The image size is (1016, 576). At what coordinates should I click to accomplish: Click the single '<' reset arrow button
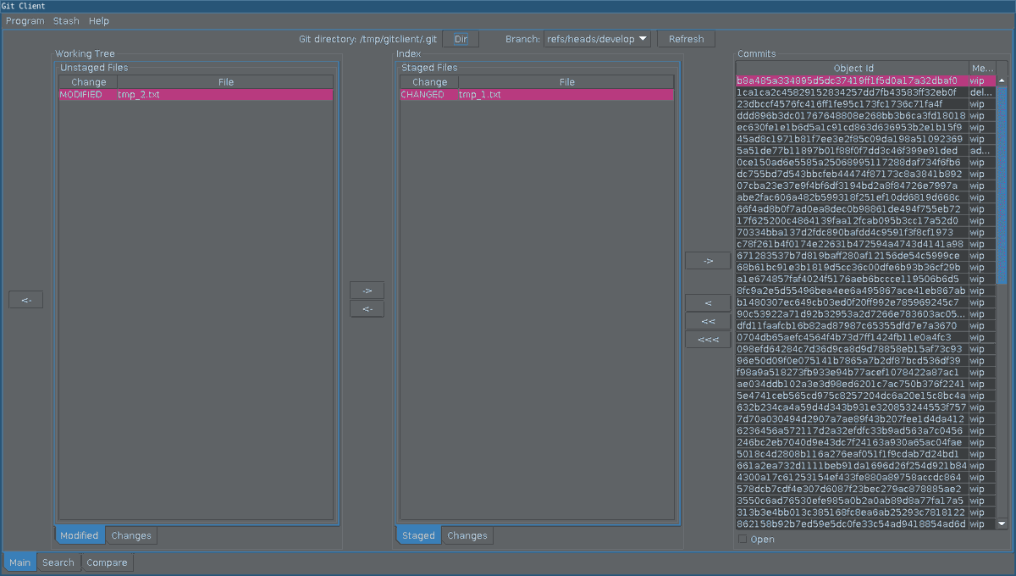point(708,302)
